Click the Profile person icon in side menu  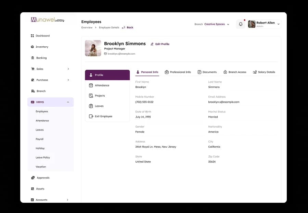pyautogui.click(x=91, y=75)
